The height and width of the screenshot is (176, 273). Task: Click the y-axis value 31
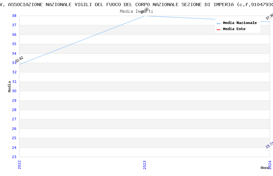[14, 82]
